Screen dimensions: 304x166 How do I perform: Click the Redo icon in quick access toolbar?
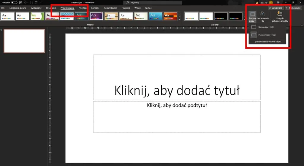pyautogui.click(x=31, y=2)
